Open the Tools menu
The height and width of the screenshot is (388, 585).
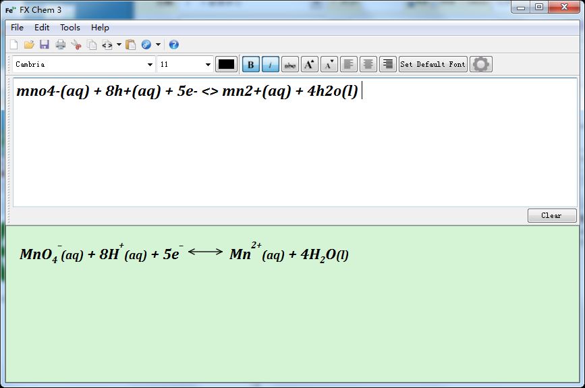pyautogui.click(x=69, y=28)
